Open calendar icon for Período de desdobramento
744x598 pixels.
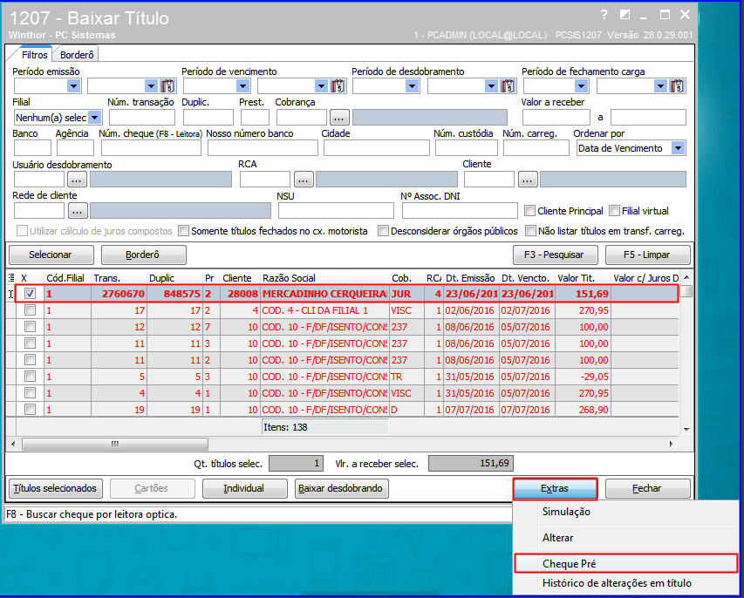coord(508,86)
